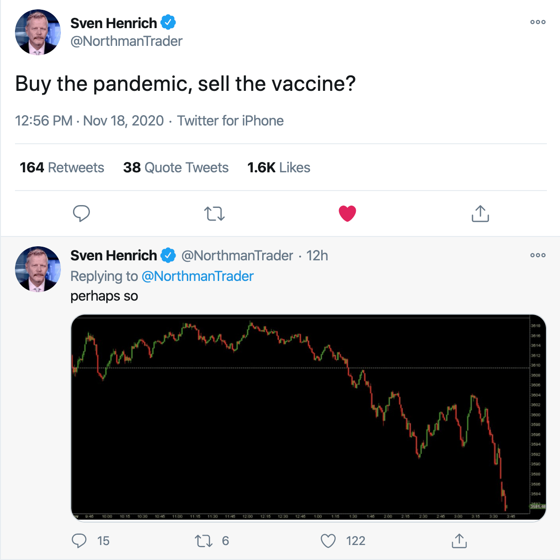Click the main tweet profile avatar
Image resolution: width=560 pixels, height=560 pixels.
coord(38,32)
